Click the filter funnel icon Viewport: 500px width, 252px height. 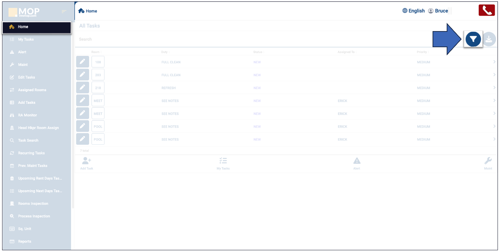click(473, 39)
